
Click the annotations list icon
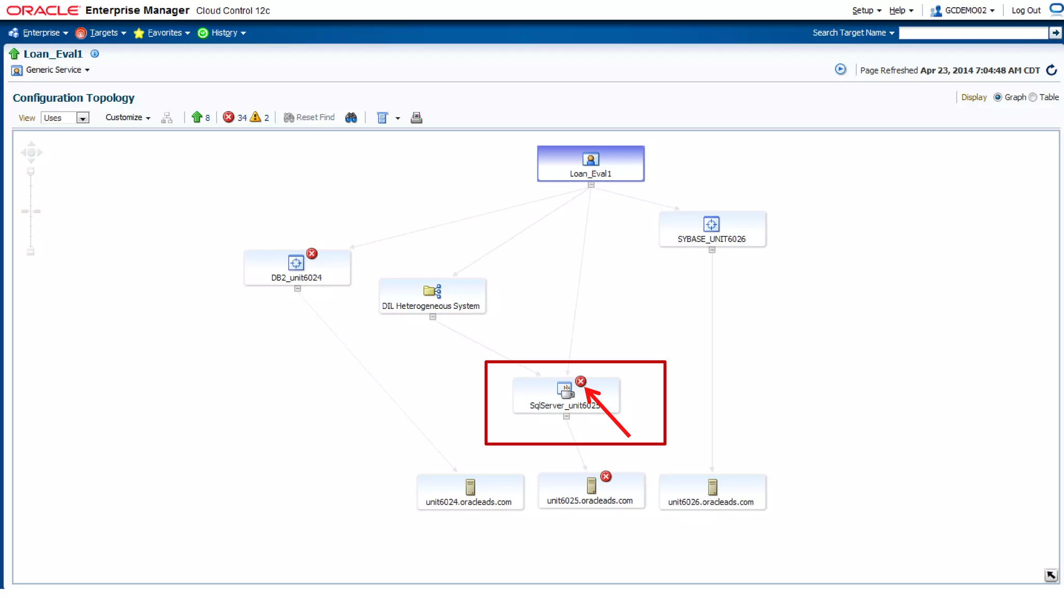click(382, 118)
